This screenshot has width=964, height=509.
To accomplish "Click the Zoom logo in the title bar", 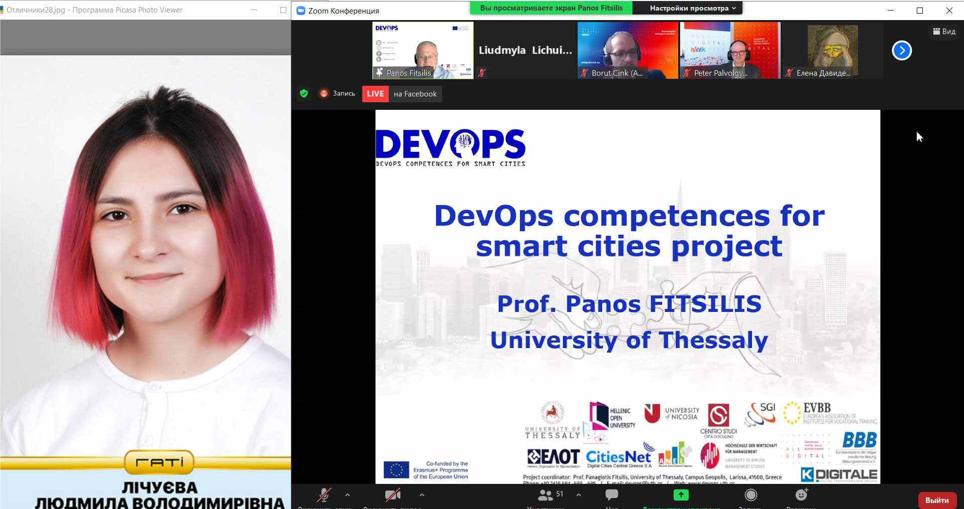I will click(x=301, y=11).
